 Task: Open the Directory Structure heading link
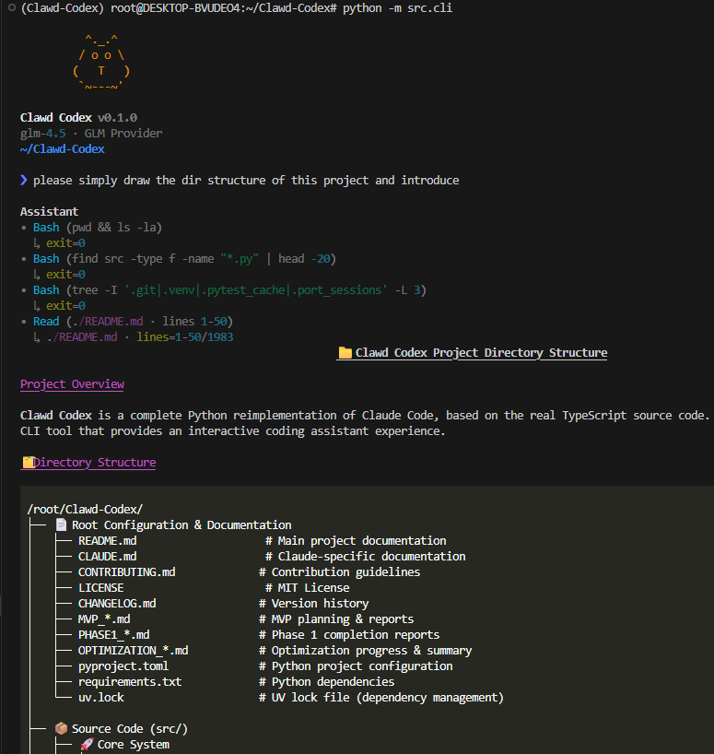pos(94,462)
